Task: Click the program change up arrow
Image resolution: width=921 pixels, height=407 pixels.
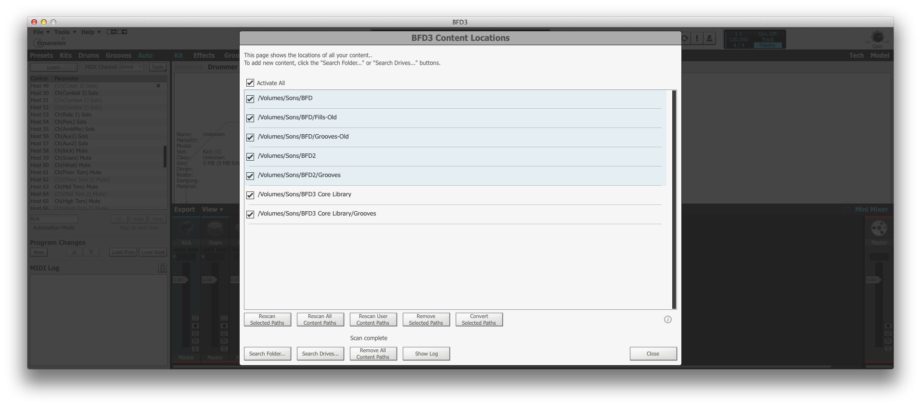Action: 74,252
